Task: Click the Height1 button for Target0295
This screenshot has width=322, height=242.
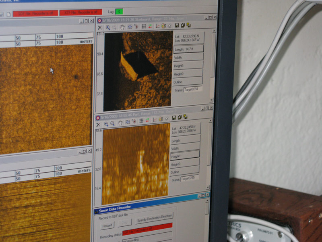Action: (x=185, y=156)
